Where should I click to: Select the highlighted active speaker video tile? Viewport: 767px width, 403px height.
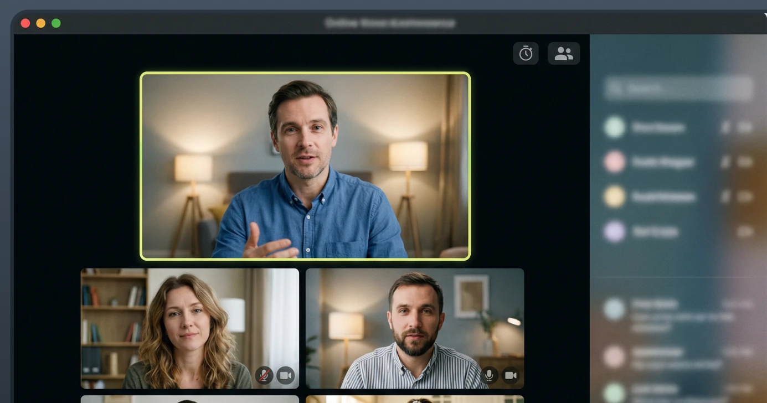pyautogui.click(x=305, y=166)
